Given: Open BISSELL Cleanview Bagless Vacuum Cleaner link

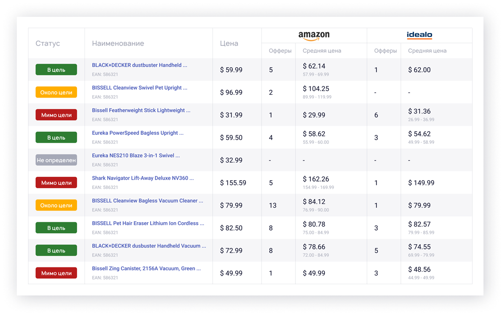Looking at the screenshot, I should [147, 201].
